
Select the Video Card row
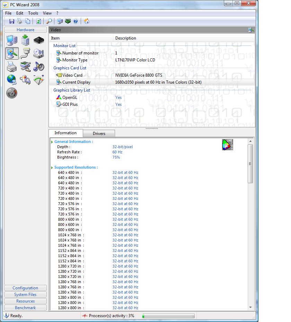(x=152, y=75)
